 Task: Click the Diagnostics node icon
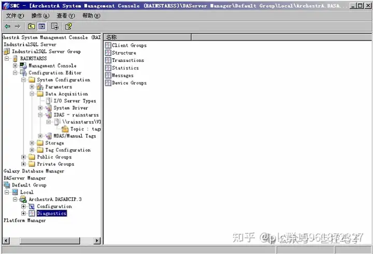click(x=32, y=213)
